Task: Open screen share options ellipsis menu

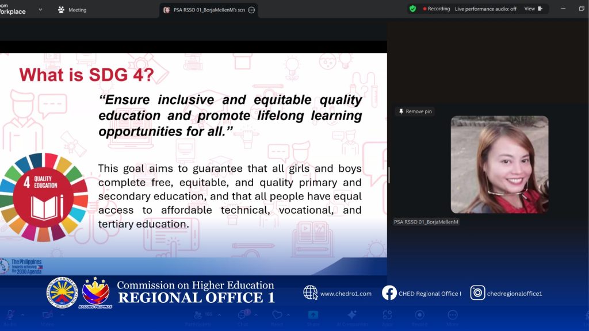Action: [251, 10]
